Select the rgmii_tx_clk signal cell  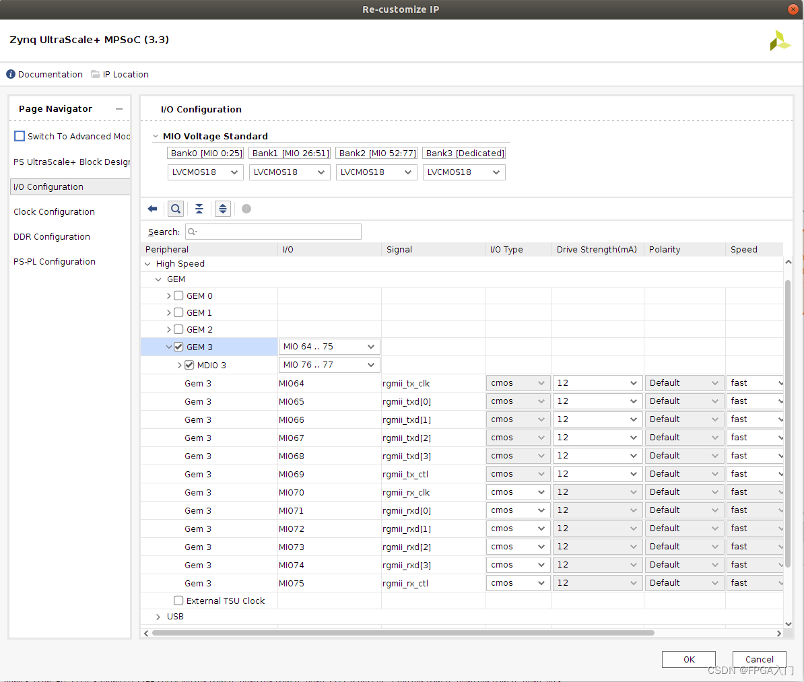coord(433,384)
